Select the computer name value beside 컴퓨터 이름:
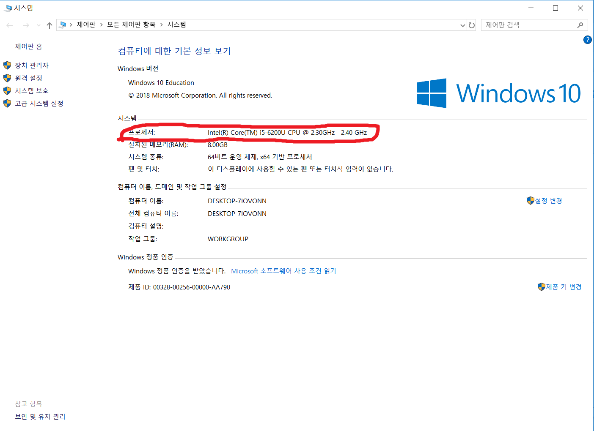The width and height of the screenshot is (594, 431). coord(237,201)
